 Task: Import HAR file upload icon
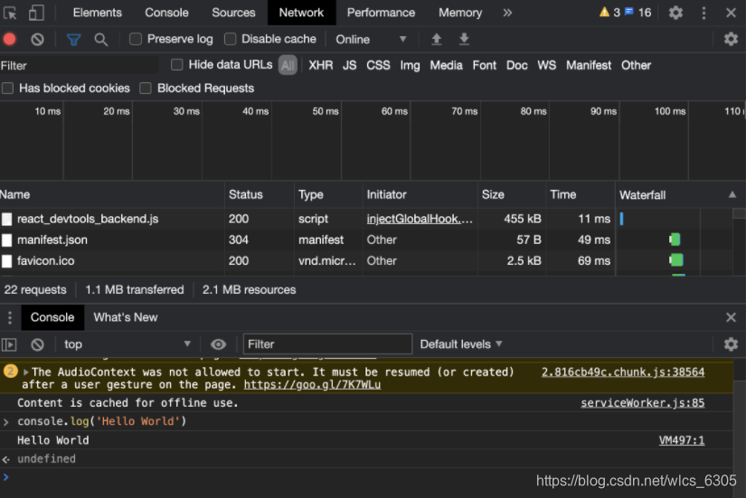pos(436,39)
